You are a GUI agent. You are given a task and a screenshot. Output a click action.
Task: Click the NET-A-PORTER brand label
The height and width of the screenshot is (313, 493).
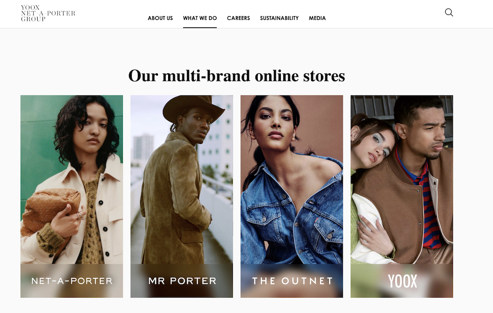tap(72, 281)
